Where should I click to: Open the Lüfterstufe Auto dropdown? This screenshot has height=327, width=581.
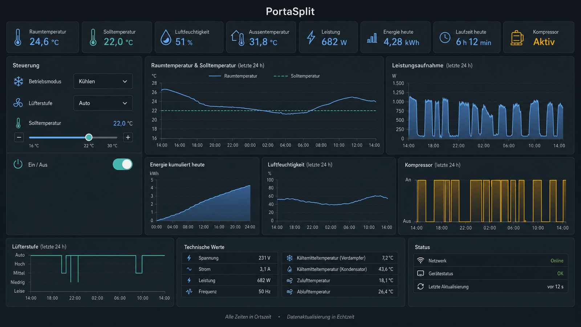click(x=103, y=103)
